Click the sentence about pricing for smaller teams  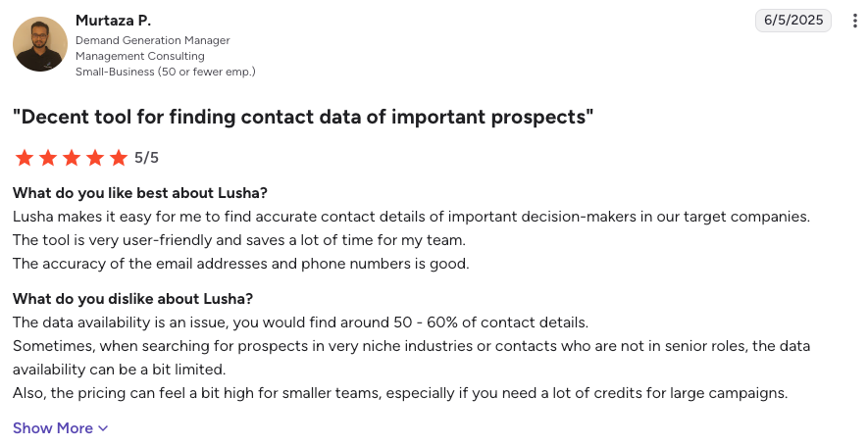tap(400, 393)
